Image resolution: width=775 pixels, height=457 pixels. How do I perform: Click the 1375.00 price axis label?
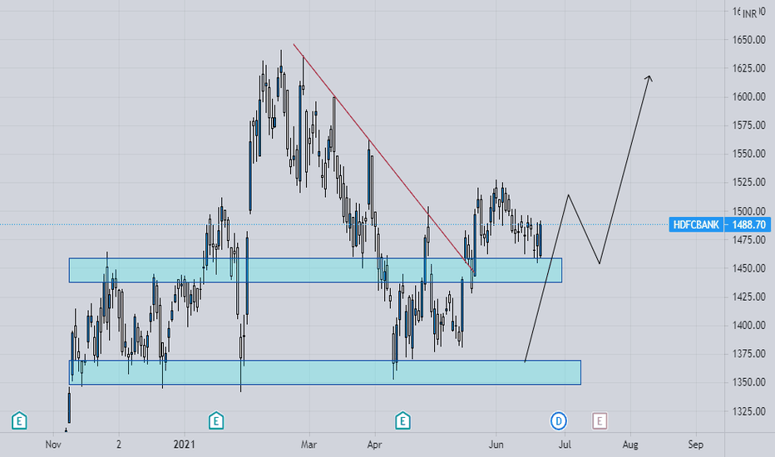point(748,354)
